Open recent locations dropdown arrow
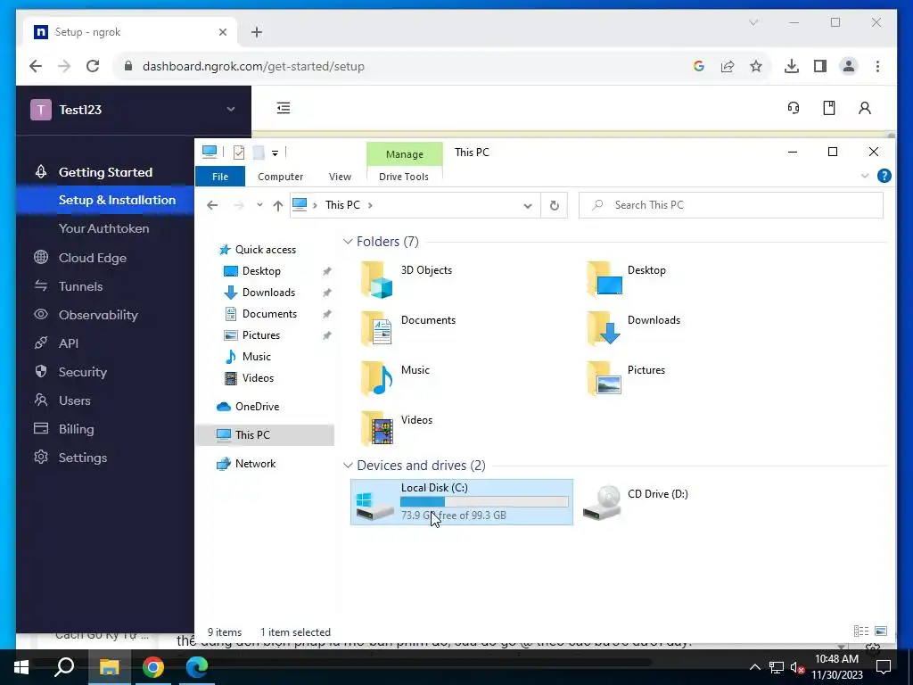The height and width of the screenshot is (685, 913). (x=259, y=205)
